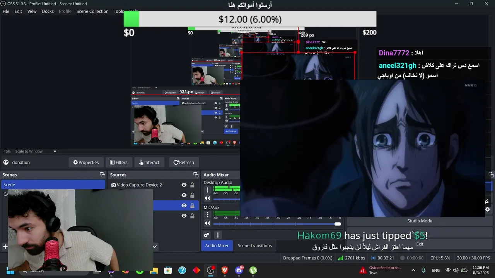495x278 pixels.
Task: Open advanced audio properties gear
Action: (207, 235)
